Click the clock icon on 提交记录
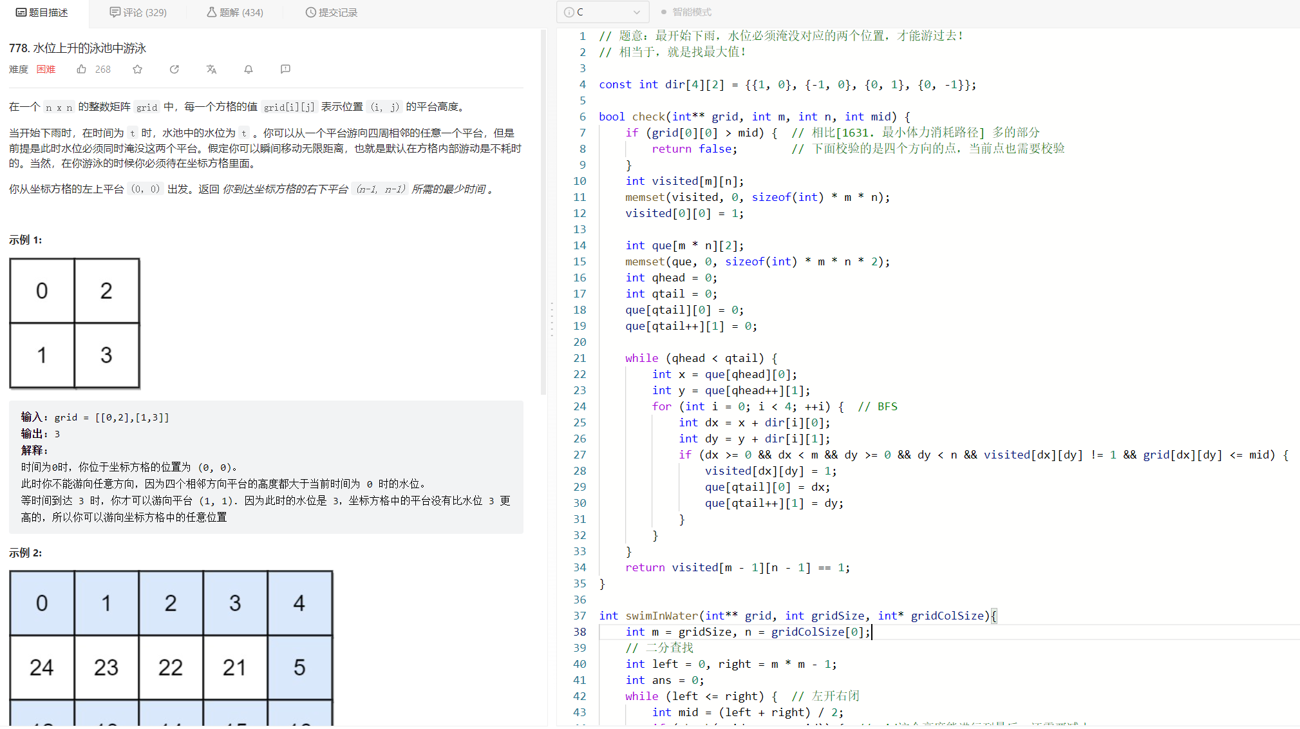This screenshot has width=1300, height=729. (x=310, y=12)
